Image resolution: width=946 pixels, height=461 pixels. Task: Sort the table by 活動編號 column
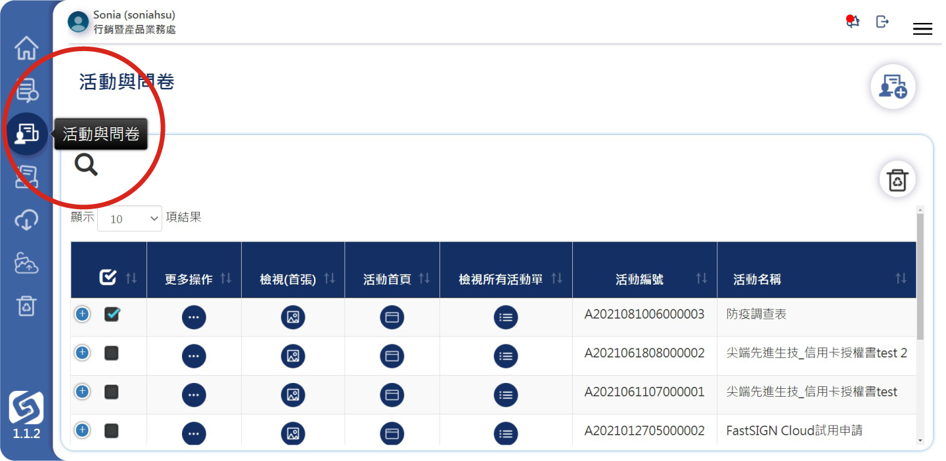pyautogui.click(x=701, y=279)
